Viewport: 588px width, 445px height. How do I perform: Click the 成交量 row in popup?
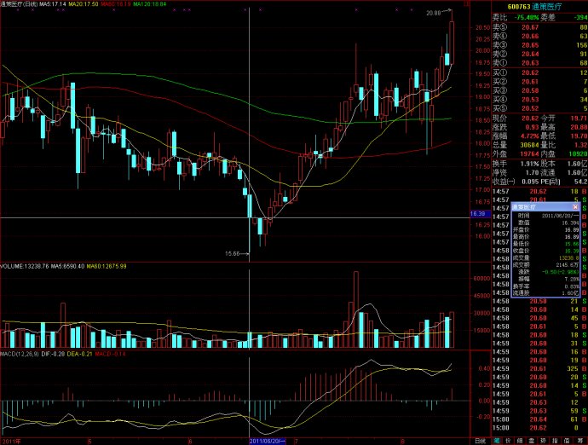pos(546,258)
